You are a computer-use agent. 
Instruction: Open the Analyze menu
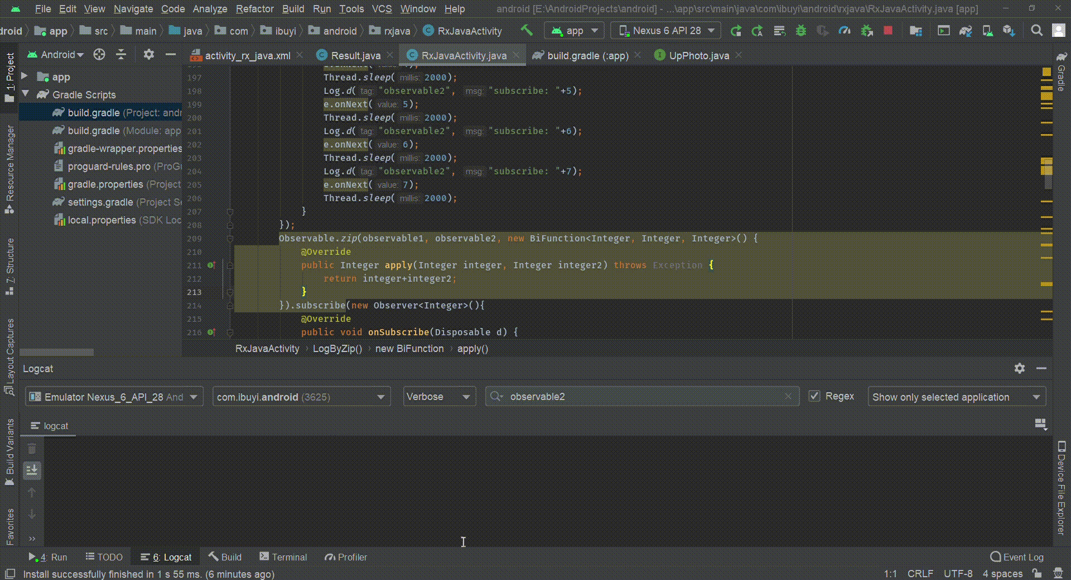210,9
